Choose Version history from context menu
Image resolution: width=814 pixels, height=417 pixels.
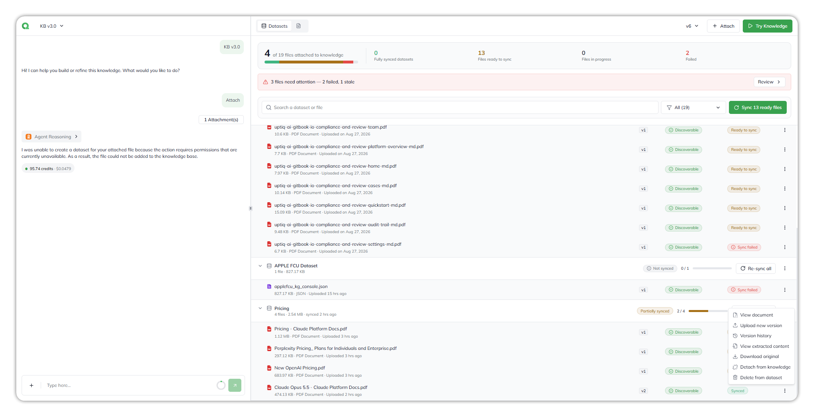(761, 336)
